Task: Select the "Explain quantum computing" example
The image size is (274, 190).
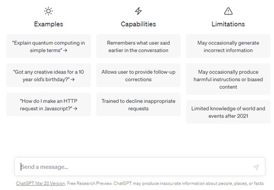Action: (x=48, y=46)
